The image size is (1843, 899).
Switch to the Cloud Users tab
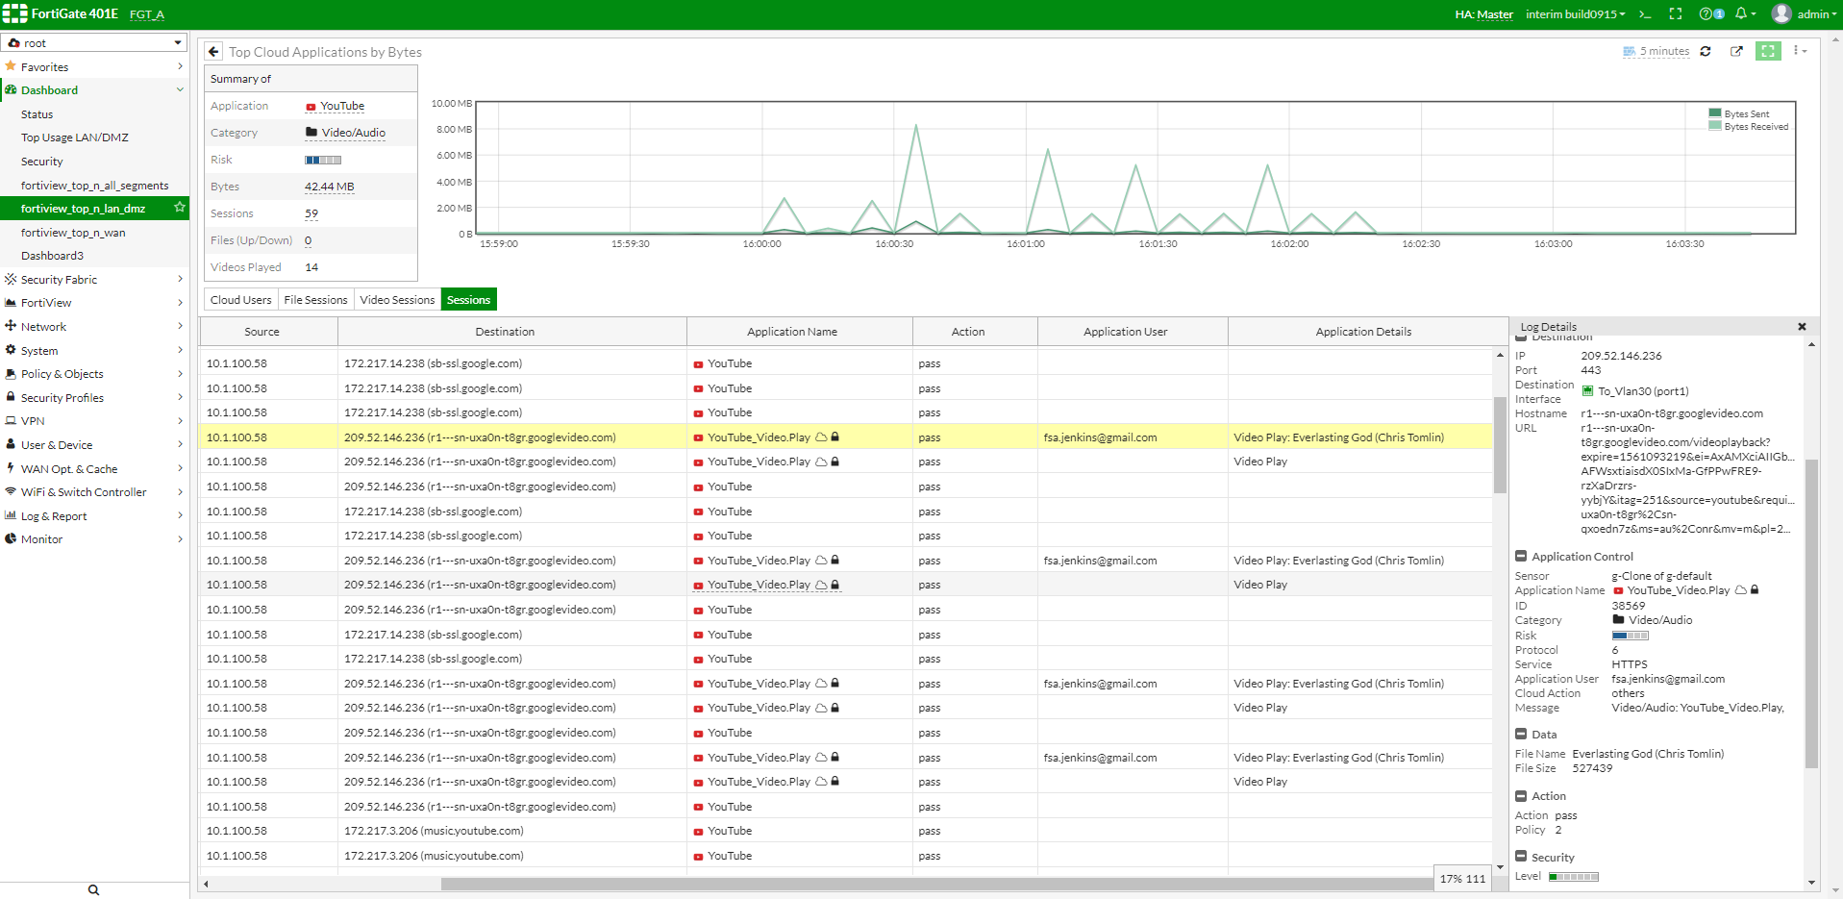pos(240,300)
